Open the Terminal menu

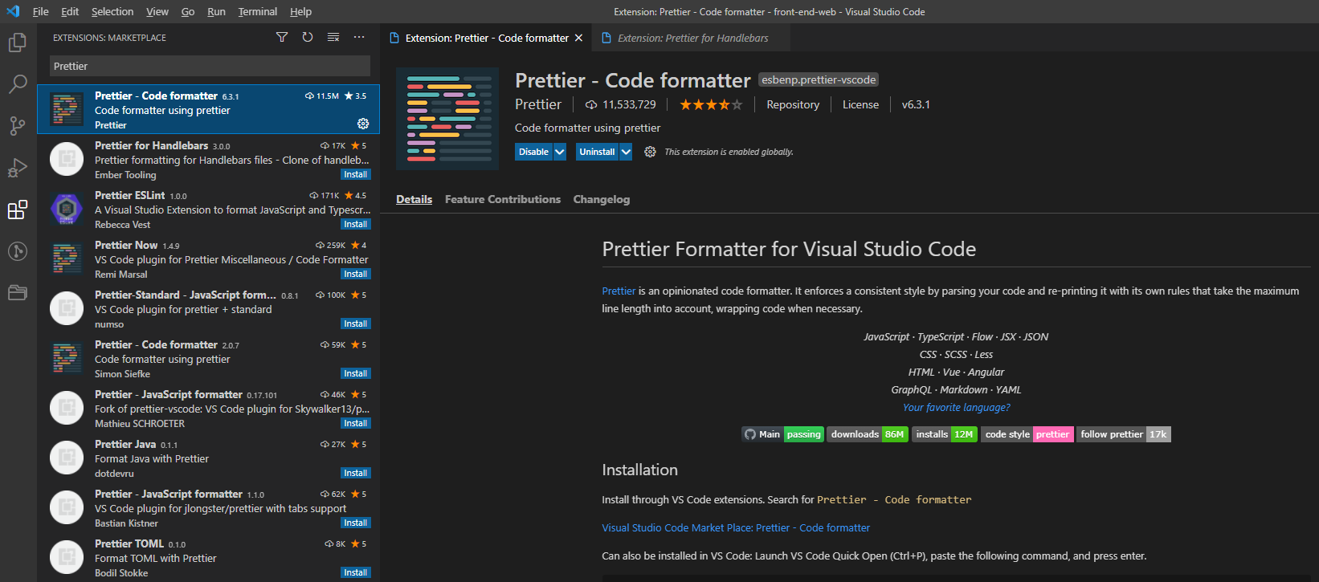click(258, 11)
